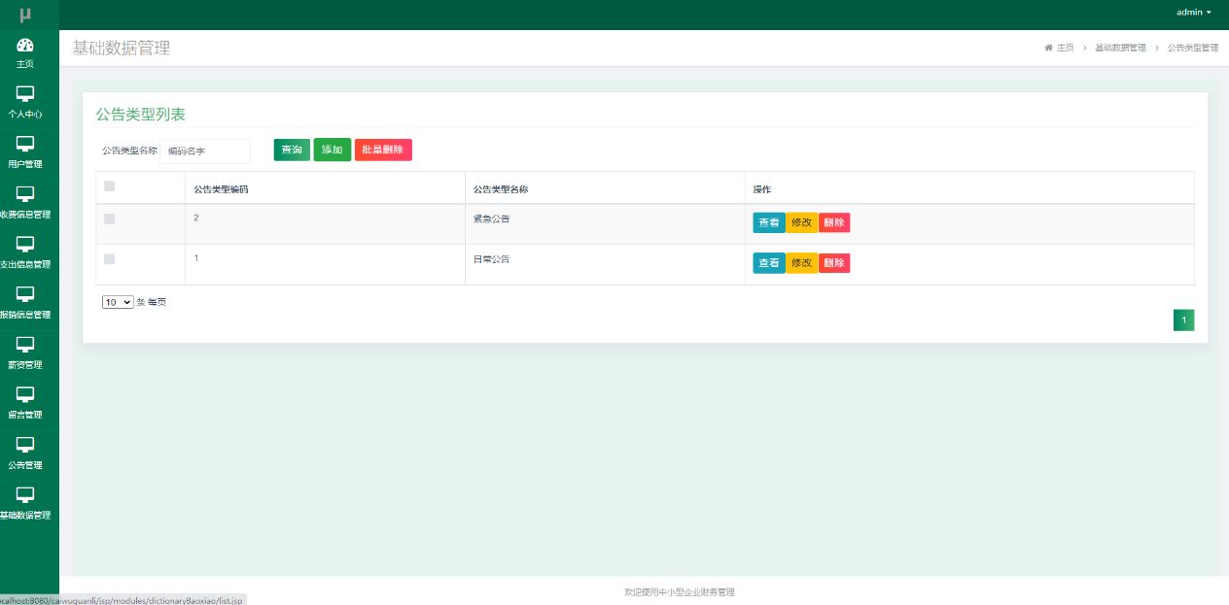
Task: Click 基础数据管理 breadcrumb link
Action: pos(1120,48)
